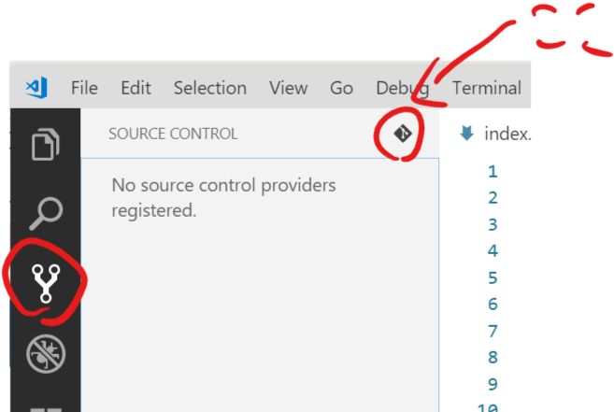Open the File menu

(84, 88)
